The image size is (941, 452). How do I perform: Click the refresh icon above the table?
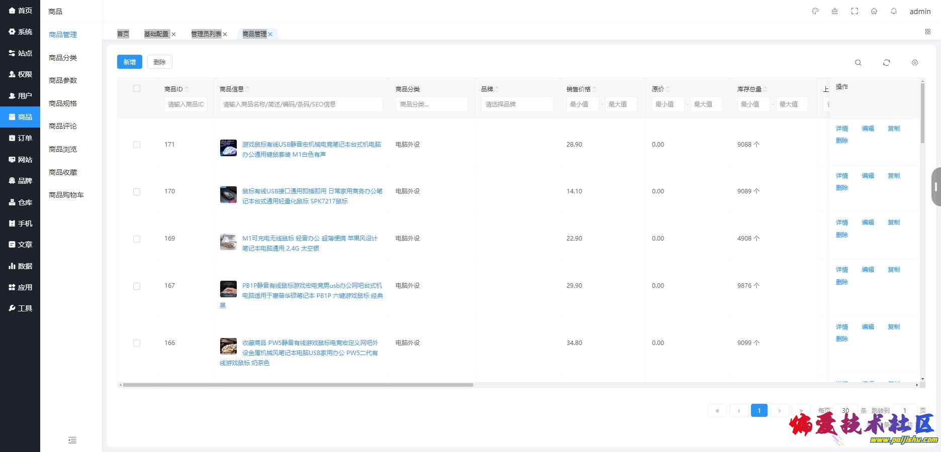pos(886,63)
